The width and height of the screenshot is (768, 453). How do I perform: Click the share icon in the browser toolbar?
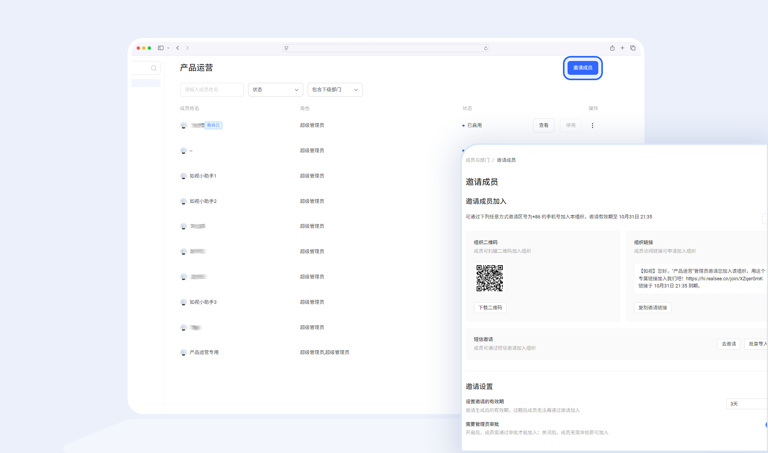coord(612,48)
